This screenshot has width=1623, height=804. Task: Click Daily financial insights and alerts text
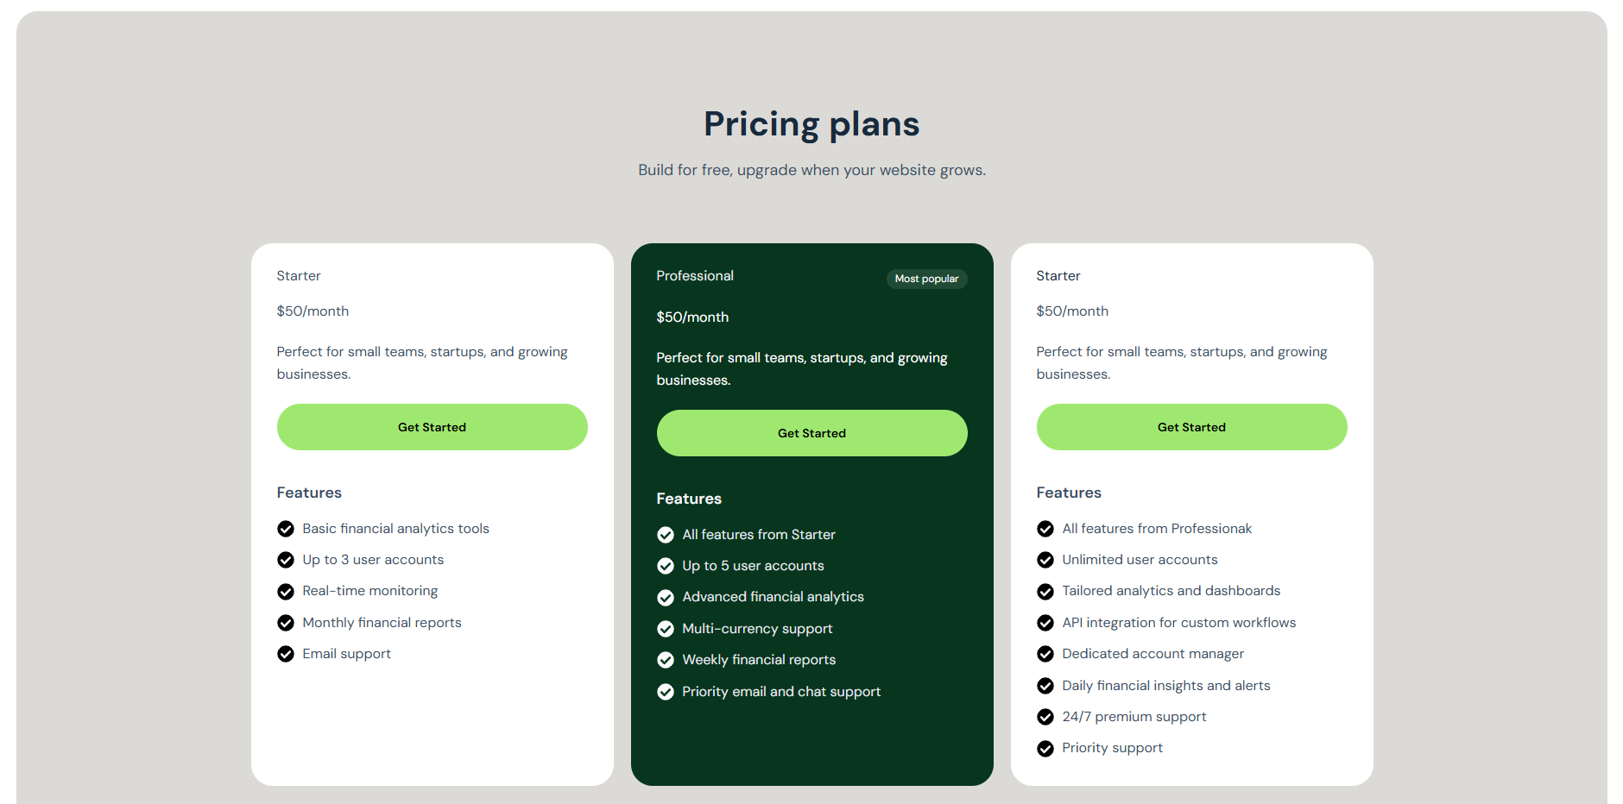1165,686
